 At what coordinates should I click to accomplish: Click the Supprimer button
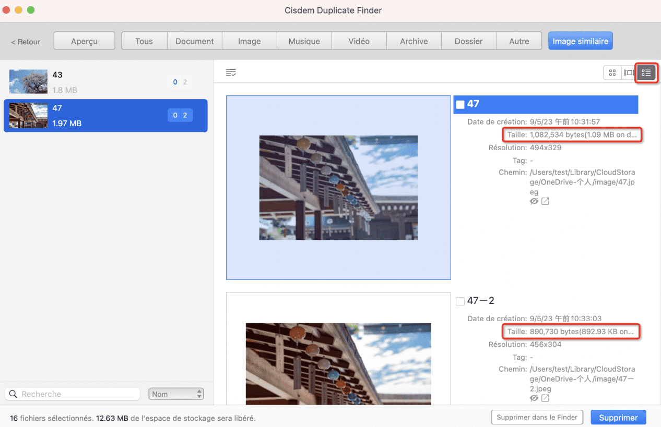618,418
